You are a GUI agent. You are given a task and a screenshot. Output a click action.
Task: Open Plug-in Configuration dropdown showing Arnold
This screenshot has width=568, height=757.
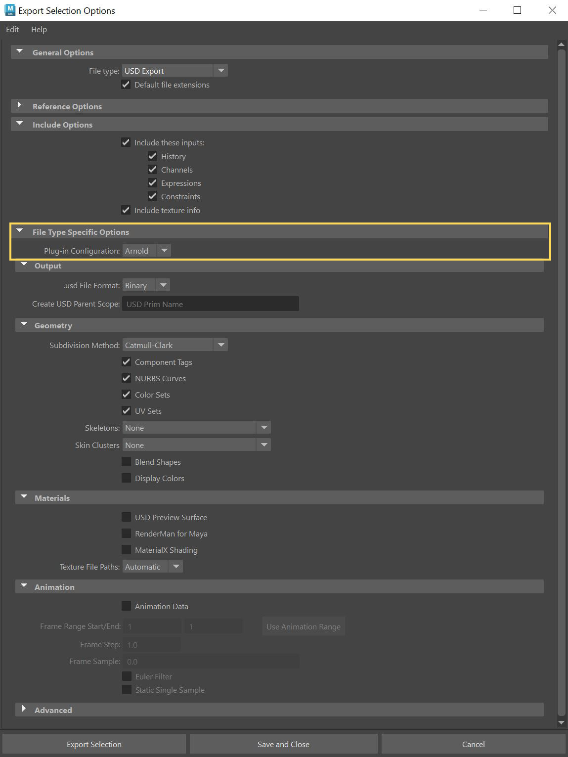click(x=146, y=251)
